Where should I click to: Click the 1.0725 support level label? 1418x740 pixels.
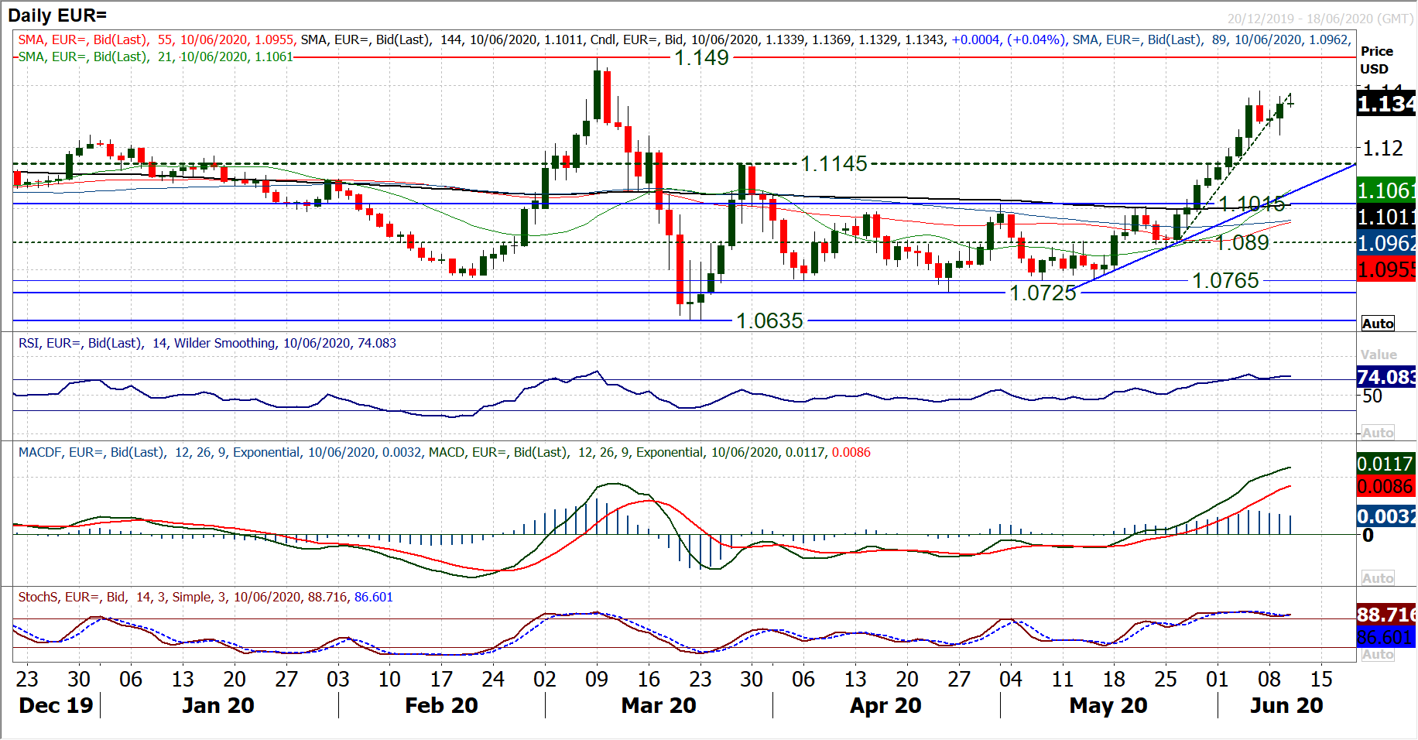[1043, 293]
